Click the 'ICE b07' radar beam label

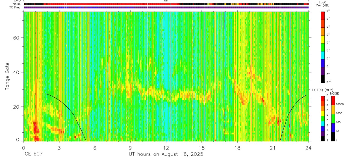33,154
